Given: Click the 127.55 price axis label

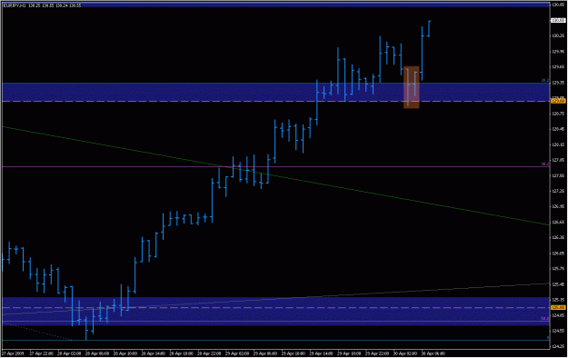Looking at the screenshot, I should (558, 175).
